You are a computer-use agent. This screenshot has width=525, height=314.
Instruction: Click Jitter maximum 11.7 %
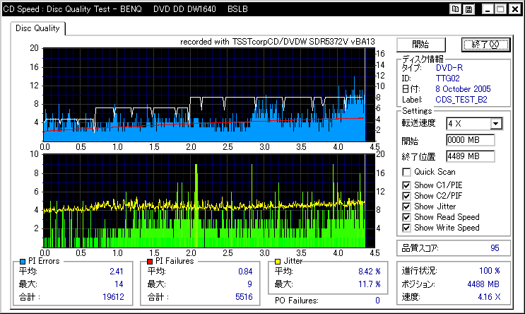[370, 284]
